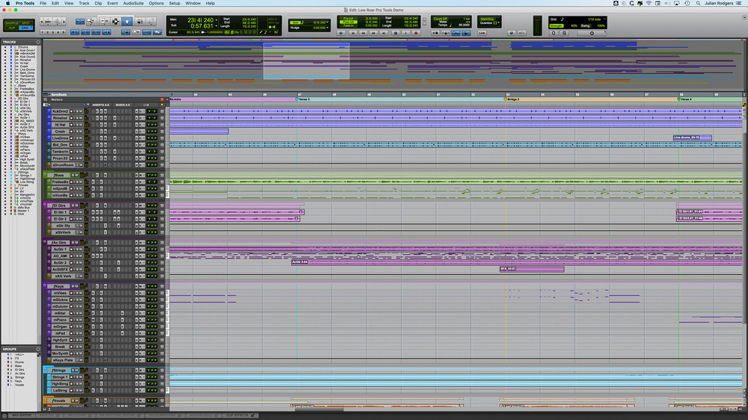Open the Event menu
Image resolution: width=748 pixels, height=420 pixels.
(112, 3)
